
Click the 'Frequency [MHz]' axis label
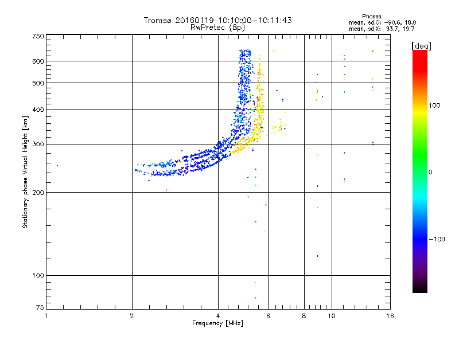(x=217, y=323)
